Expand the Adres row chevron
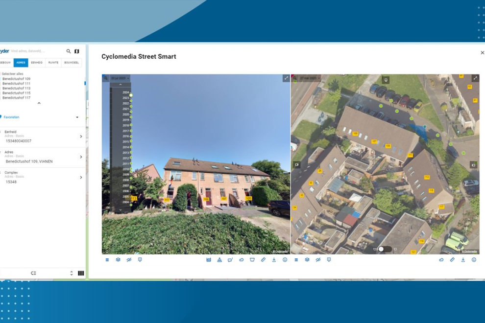The width and height of the screenshot is (485, 323). [x=81, y=157]
